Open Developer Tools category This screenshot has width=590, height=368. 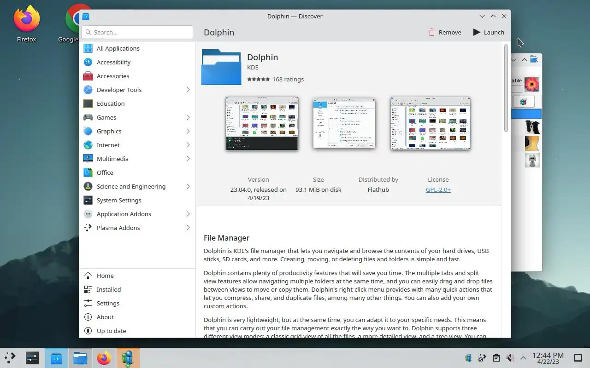[x=137, y=90]
